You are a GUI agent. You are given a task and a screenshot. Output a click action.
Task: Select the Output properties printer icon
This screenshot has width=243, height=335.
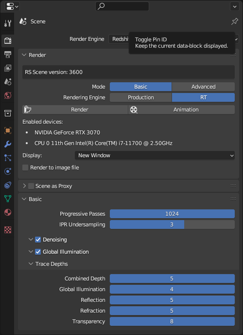point(8,55)
